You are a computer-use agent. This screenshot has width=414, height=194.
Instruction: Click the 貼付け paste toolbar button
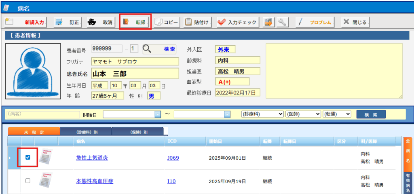coord(197,22)
